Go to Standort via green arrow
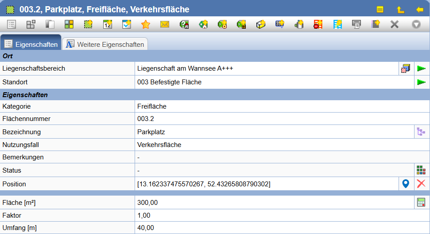430x234 pixels. click(x=421, y=82)
